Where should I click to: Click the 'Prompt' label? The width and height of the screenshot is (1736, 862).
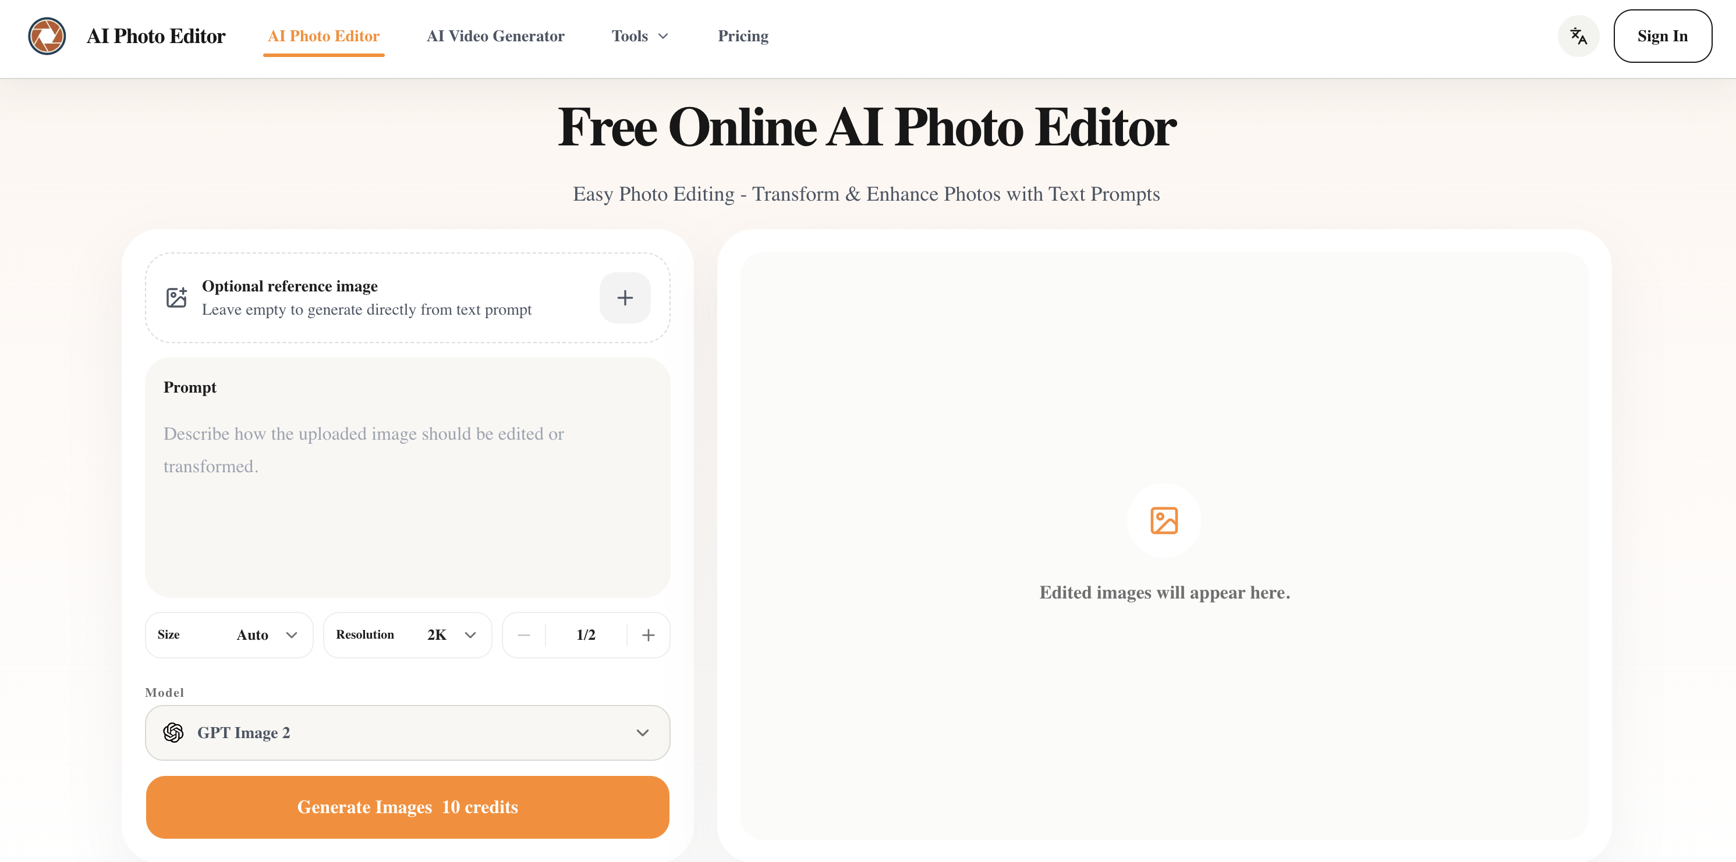189,387
